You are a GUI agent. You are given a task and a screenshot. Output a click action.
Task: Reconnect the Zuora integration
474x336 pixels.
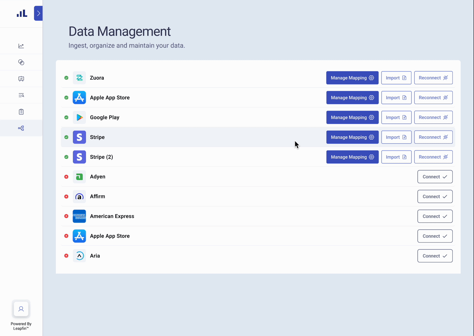tap(433, 78)
